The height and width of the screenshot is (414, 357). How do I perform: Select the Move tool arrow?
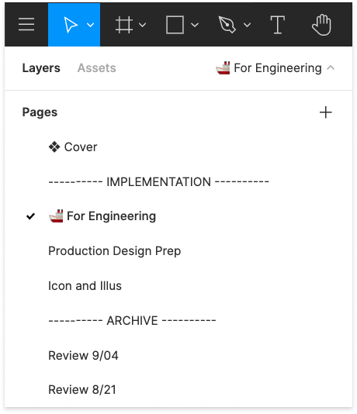pos(71,25)
